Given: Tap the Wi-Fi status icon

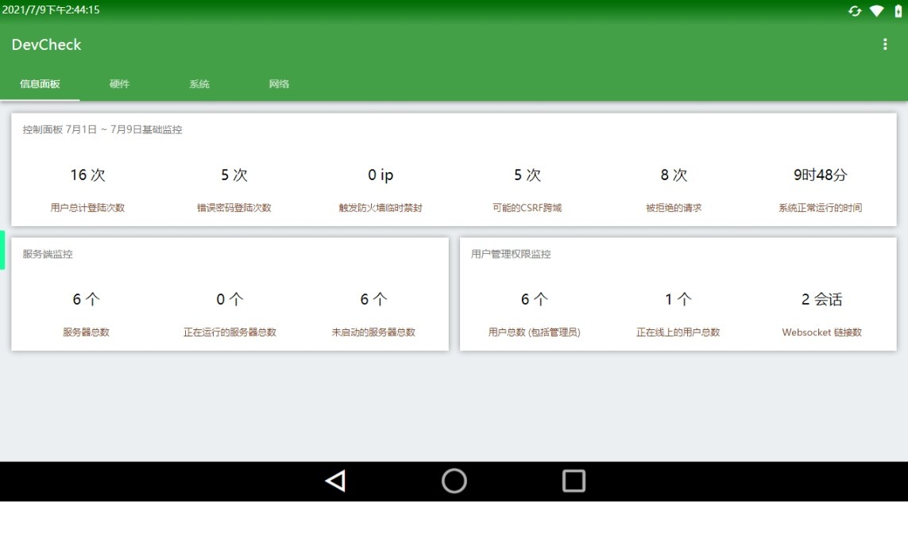Looking at the screenshot, I should tap(877, 10).
